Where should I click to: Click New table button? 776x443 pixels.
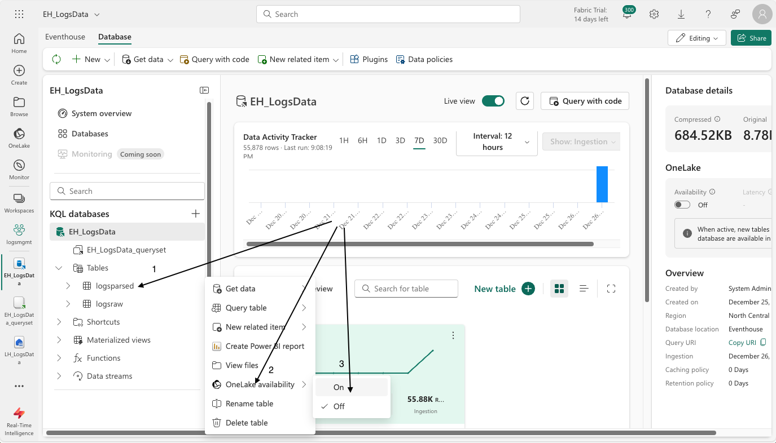pyautogui.click(x=505, y=289)
